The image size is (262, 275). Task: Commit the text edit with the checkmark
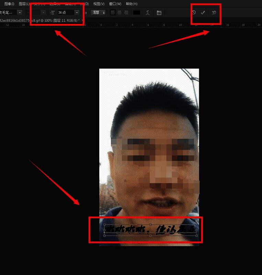pyautogui.click(x=203, y=13)
